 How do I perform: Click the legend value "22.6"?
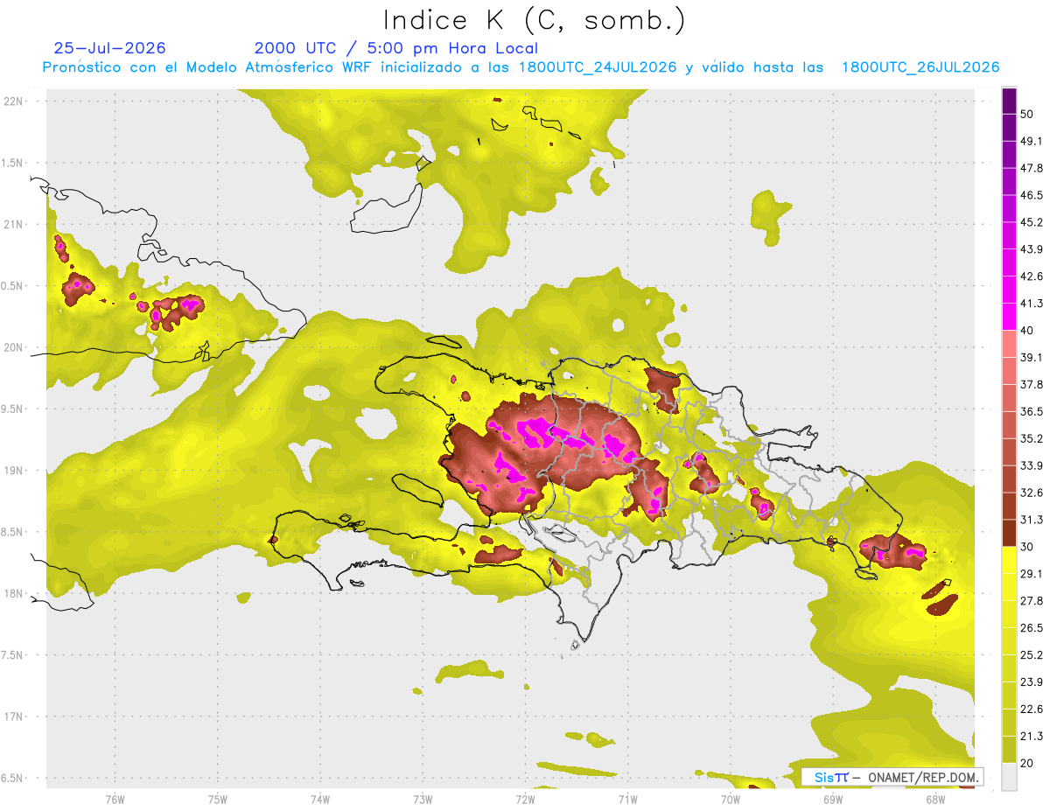[1032, 710]
